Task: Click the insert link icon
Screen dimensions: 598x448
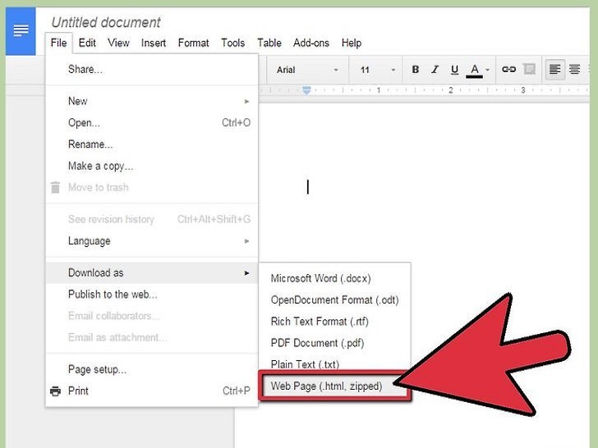Action: [x=508, y=70]
